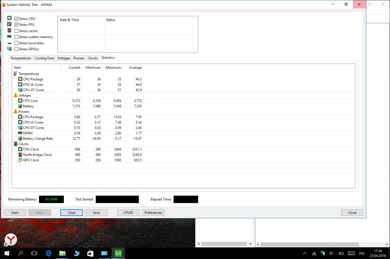Open the volume control in the tray
The height and width of the screenshot is (259, 390).
(x=332, y=254)
